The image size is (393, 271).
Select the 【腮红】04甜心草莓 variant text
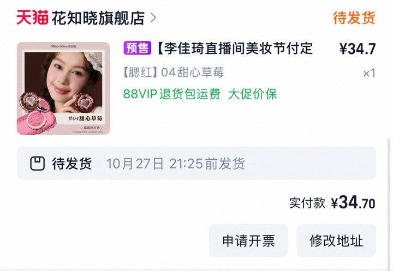coord(173,73)
